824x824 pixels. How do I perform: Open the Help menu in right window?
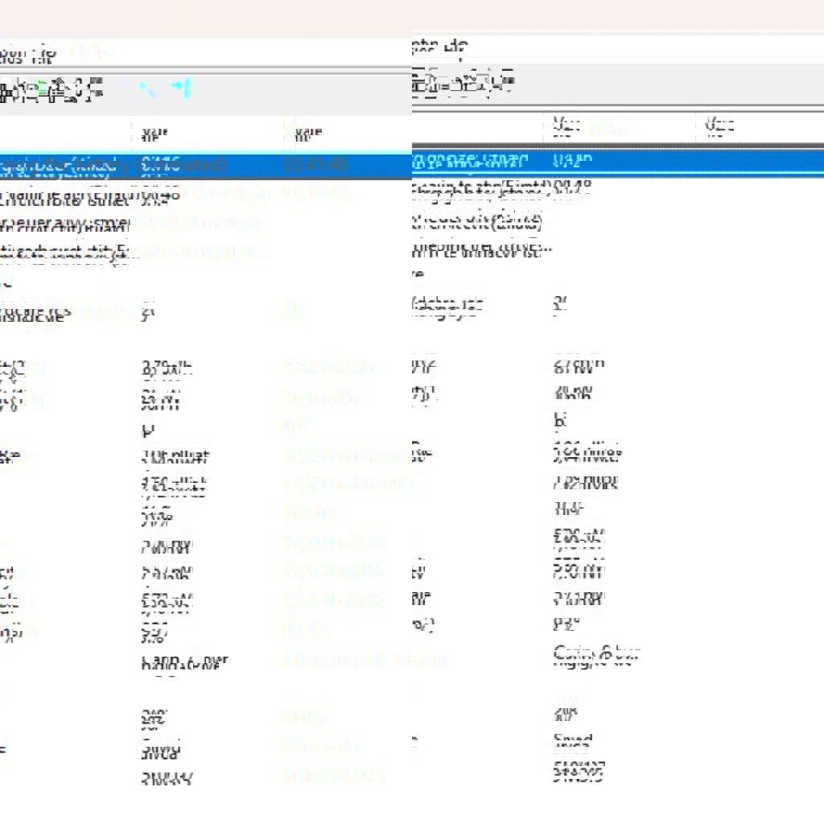(x=459, y=47)
